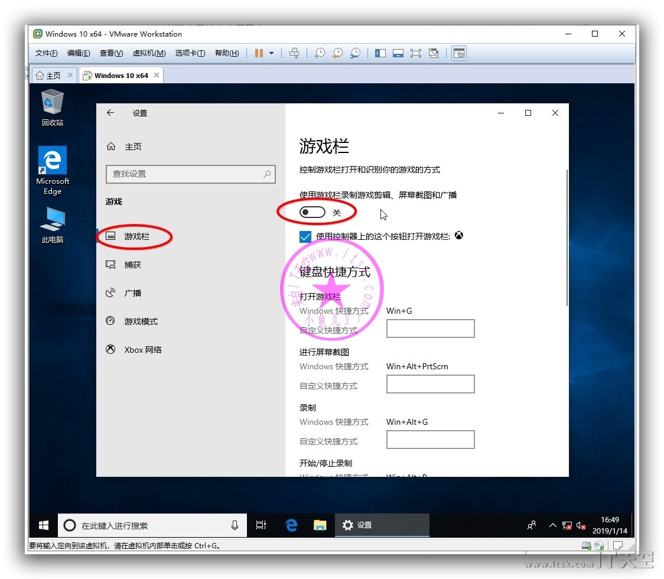Click the taskbar search box
664x579 pixels.
pos(152,526)
